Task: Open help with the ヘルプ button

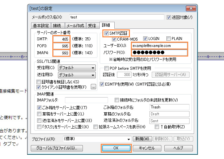Action: [x=178, y=148]
